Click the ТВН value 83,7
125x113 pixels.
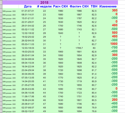[94, 44]
